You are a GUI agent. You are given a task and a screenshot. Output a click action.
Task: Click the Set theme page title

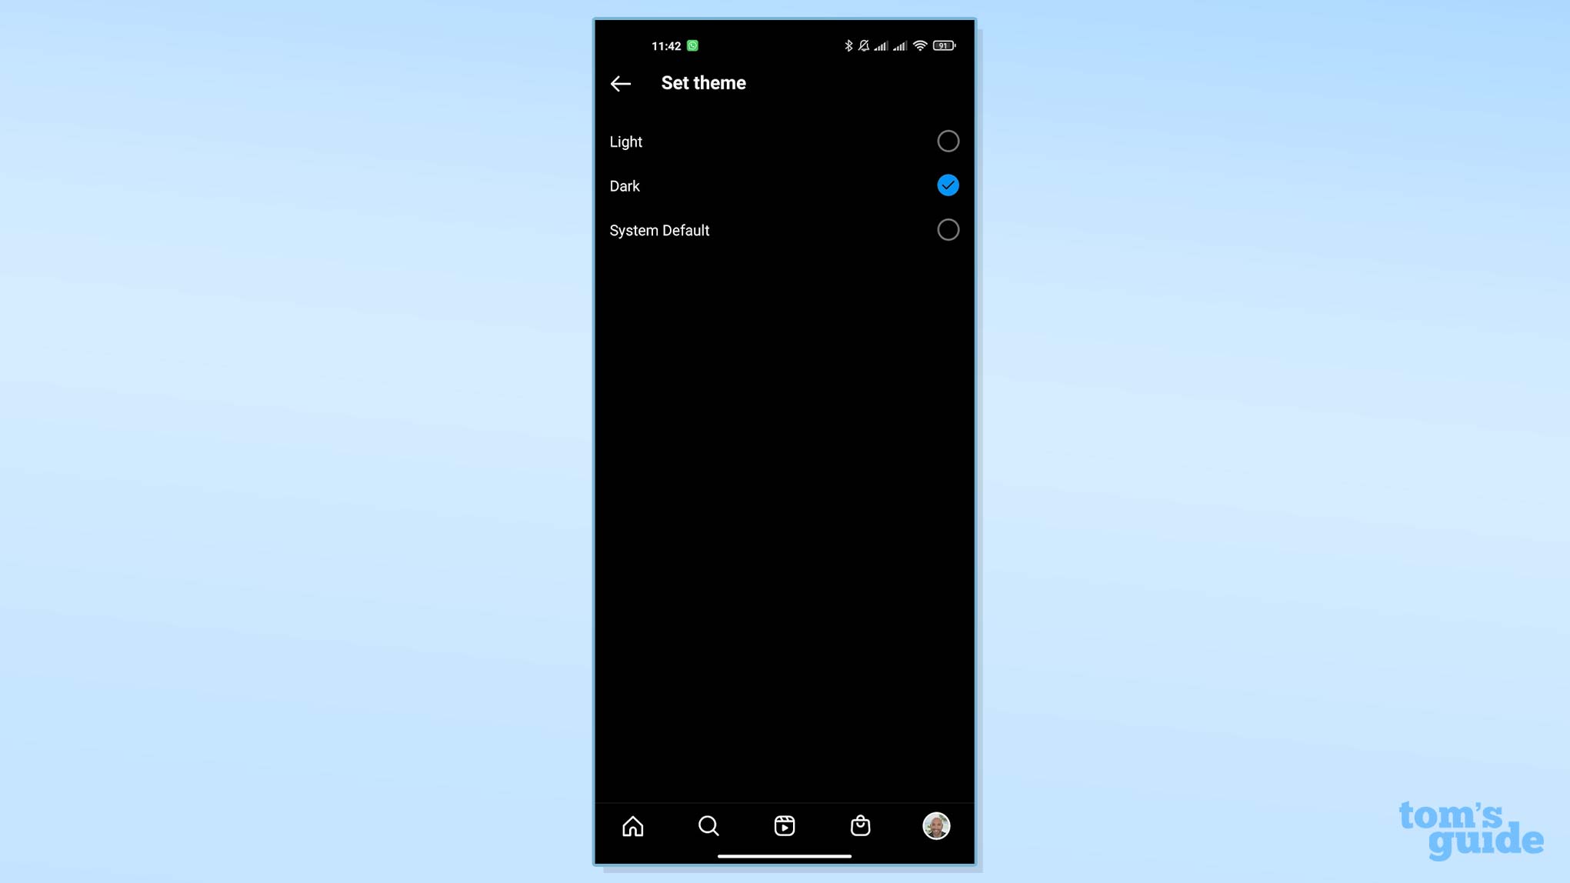pyautogui.click(x=704, y=82)
